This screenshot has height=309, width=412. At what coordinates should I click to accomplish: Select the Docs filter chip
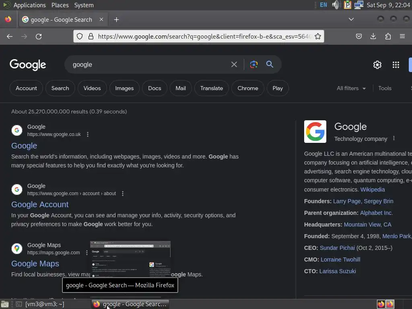[154, 88]
